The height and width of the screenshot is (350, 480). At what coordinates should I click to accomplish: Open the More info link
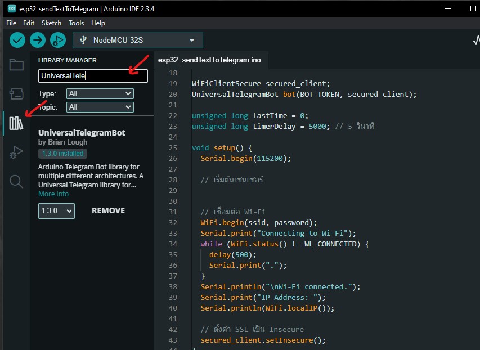[53, 194]
